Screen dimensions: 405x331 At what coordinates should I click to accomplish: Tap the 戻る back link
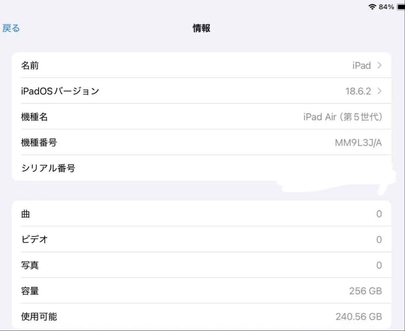point(11,28)
